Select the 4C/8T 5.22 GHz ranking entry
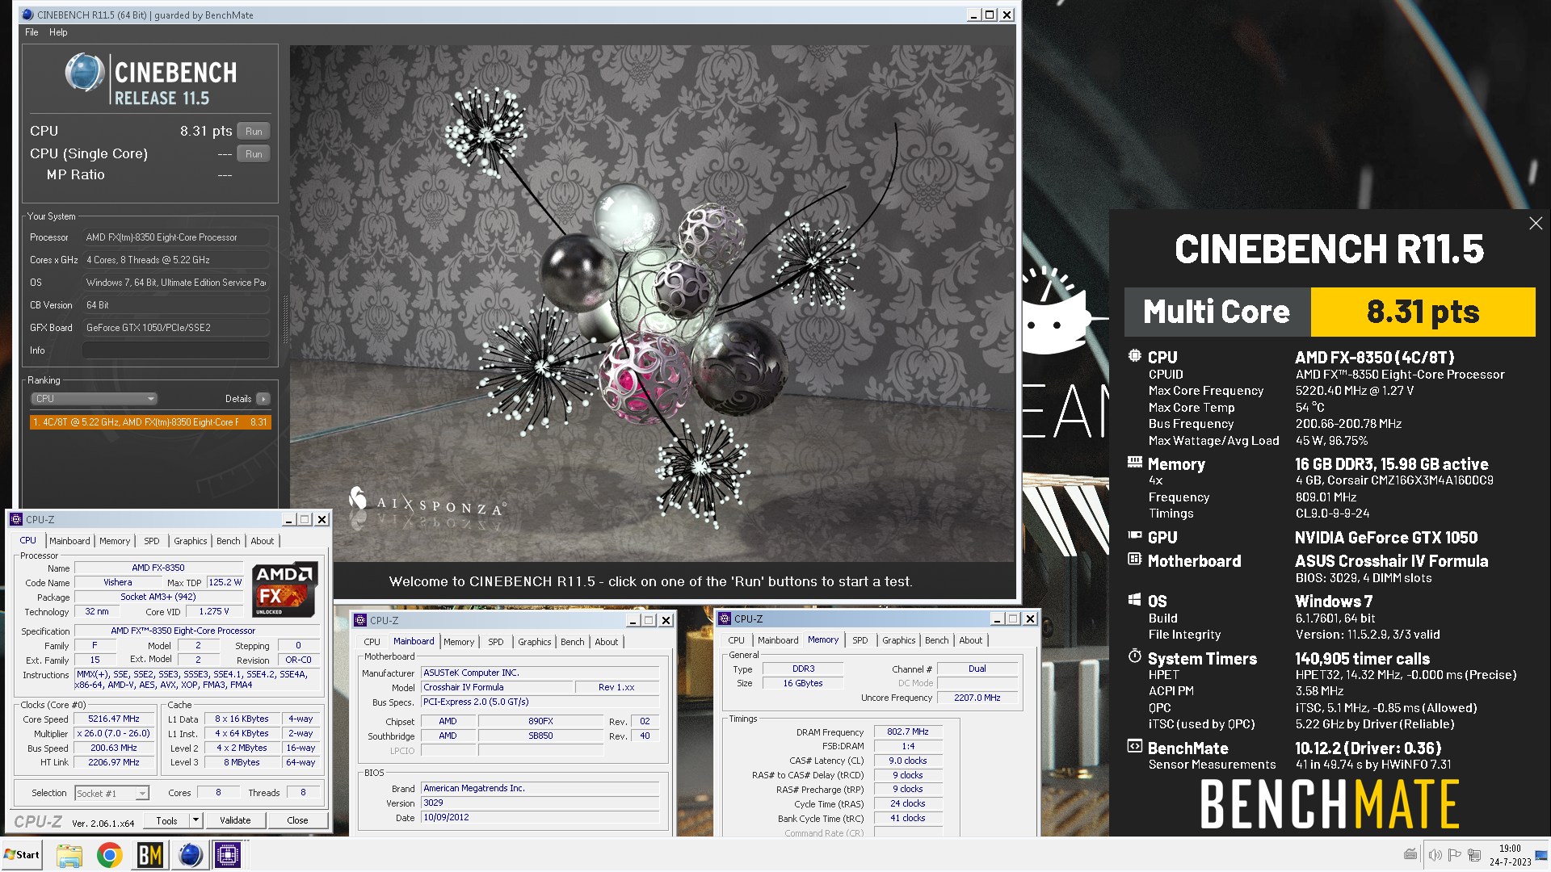1551x872 pixels. pos(150,422)
